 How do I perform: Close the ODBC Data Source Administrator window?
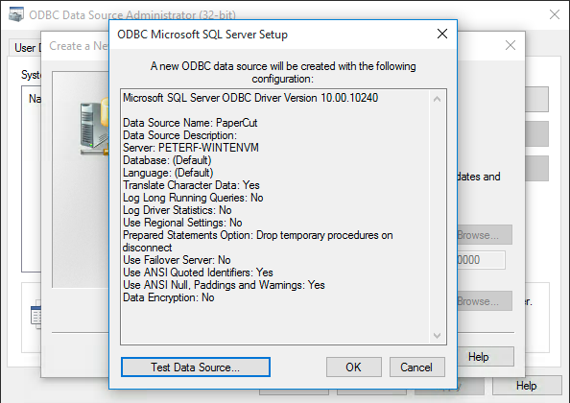(x=555, y=14)
